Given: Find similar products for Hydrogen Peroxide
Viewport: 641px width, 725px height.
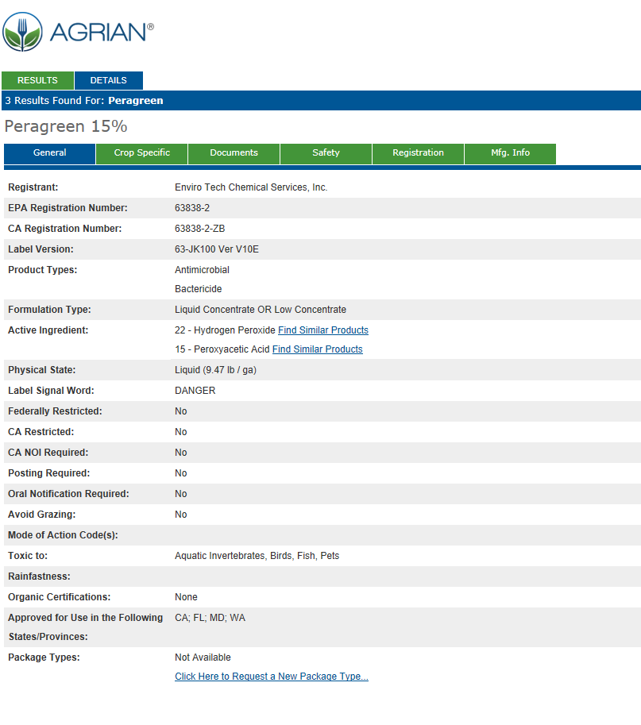Looking at the screenshot, I should click(322, 330).
